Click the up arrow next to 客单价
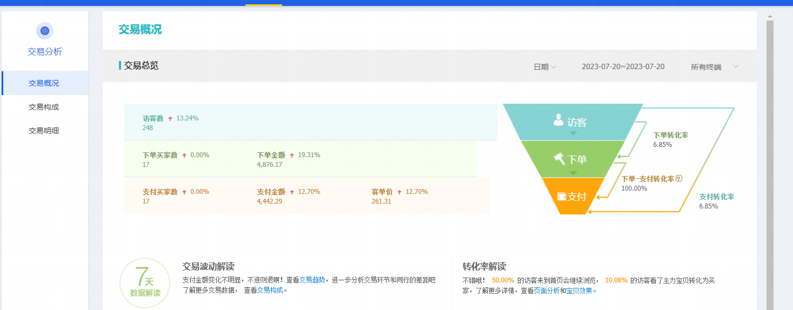Screen dimensions: 793x310 click(x=399, y=192)
